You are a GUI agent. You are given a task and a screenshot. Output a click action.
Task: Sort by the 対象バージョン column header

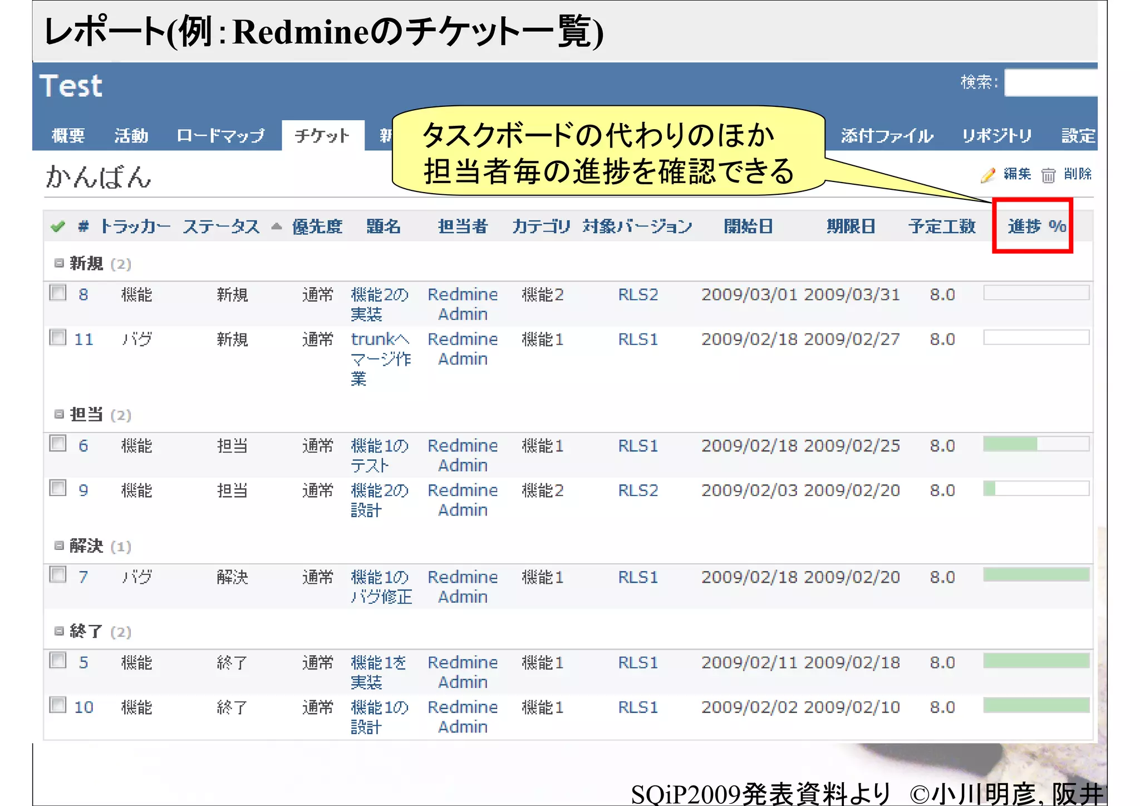click(x=637, y=226)
